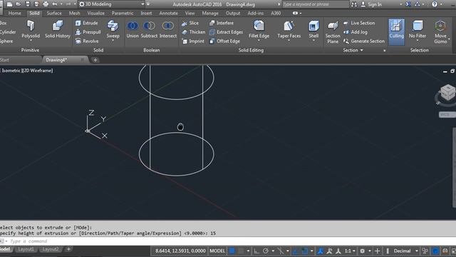Screen dimensions: 456x257
Task: Expand the Sign In dropdown
Action: pyautogui.click(x=400, y=4)
